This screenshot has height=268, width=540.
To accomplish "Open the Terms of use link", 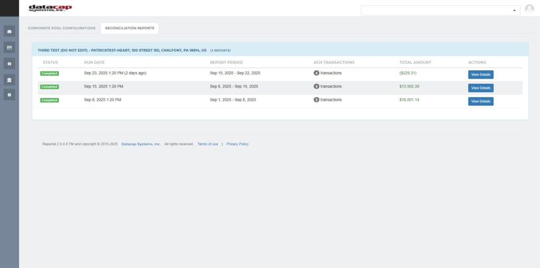I will click(208, 144).
